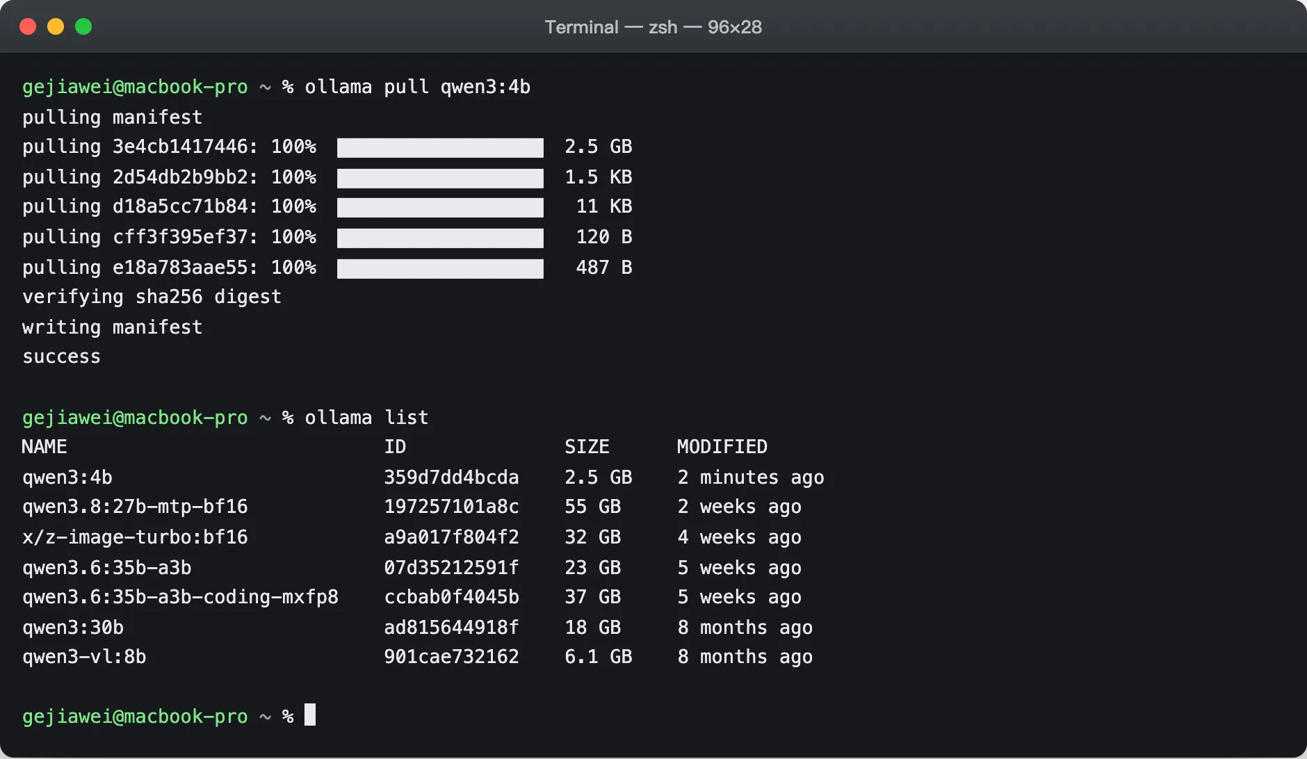
Task: Click the '18 GB' size value
Action: [x=592, y=628]
